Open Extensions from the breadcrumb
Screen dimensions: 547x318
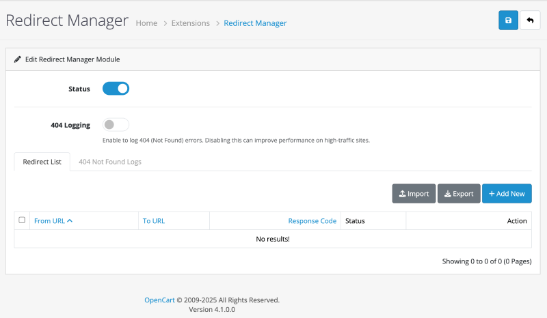(x=191, y=23)
